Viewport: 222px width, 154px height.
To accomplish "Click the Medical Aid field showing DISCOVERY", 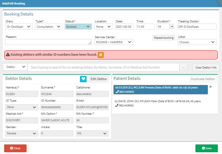I will (x=22, y=120).
